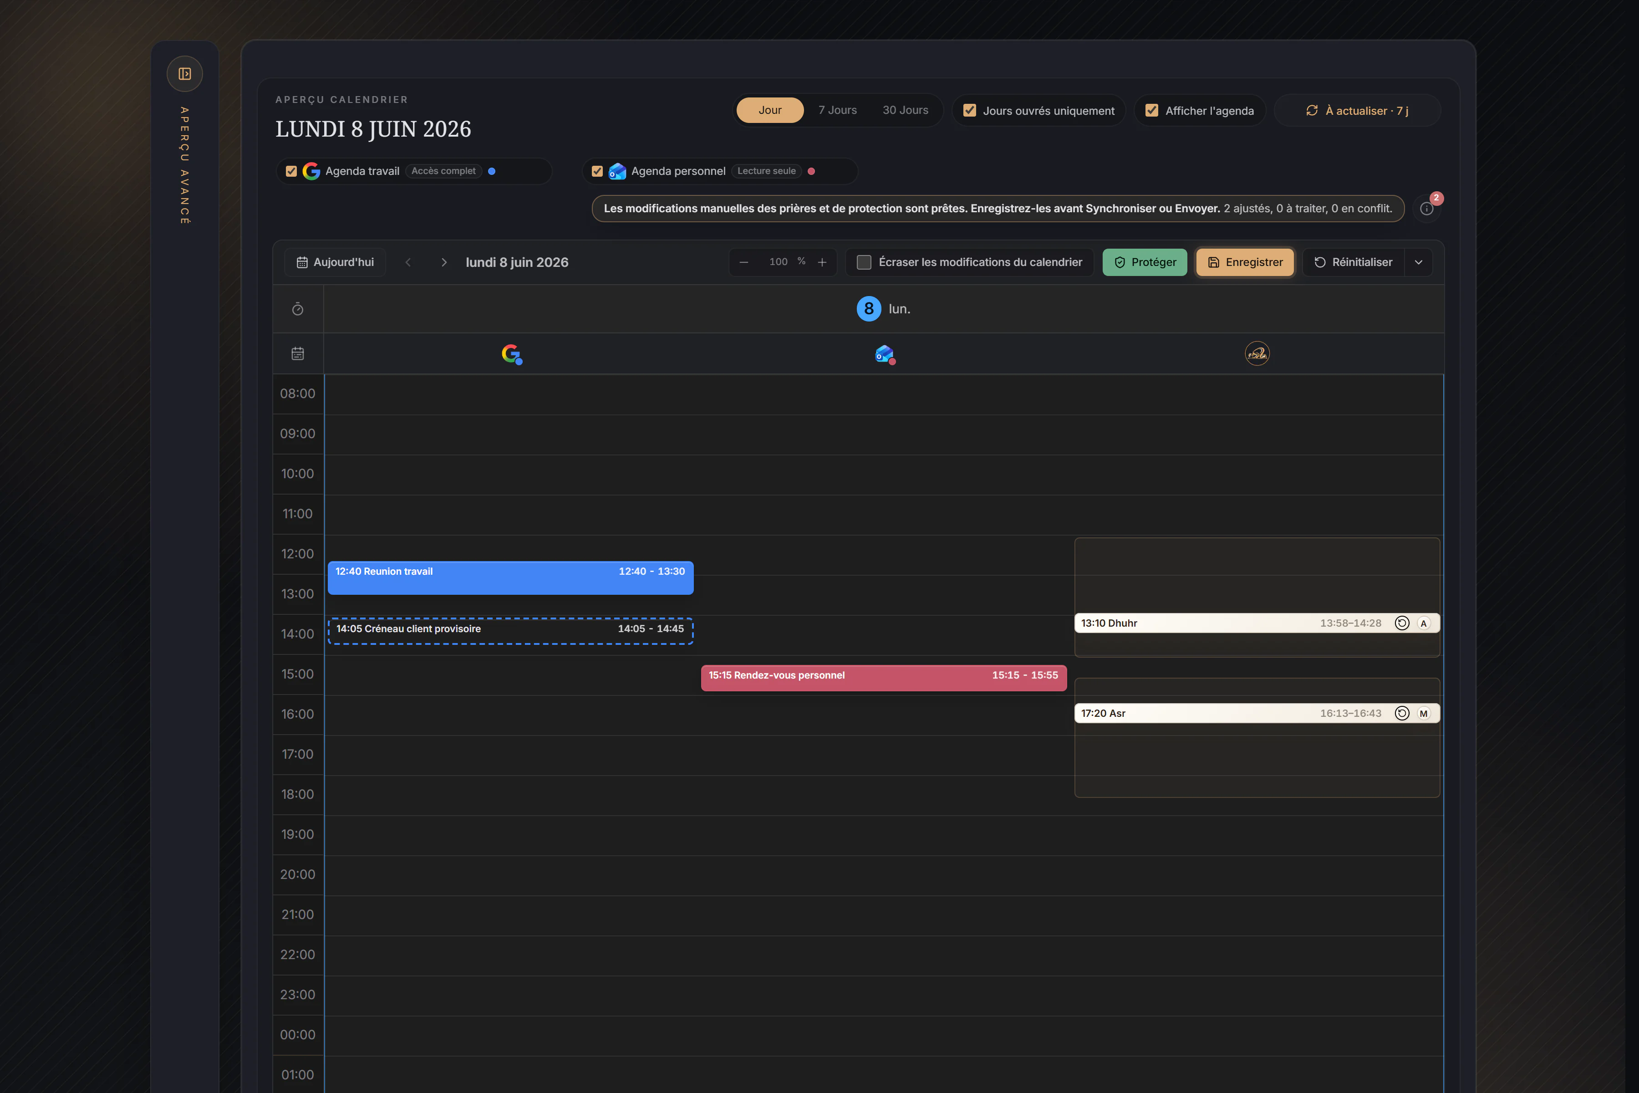Select the 17:20 Asr prayer entry

(x=1257, y=713)
